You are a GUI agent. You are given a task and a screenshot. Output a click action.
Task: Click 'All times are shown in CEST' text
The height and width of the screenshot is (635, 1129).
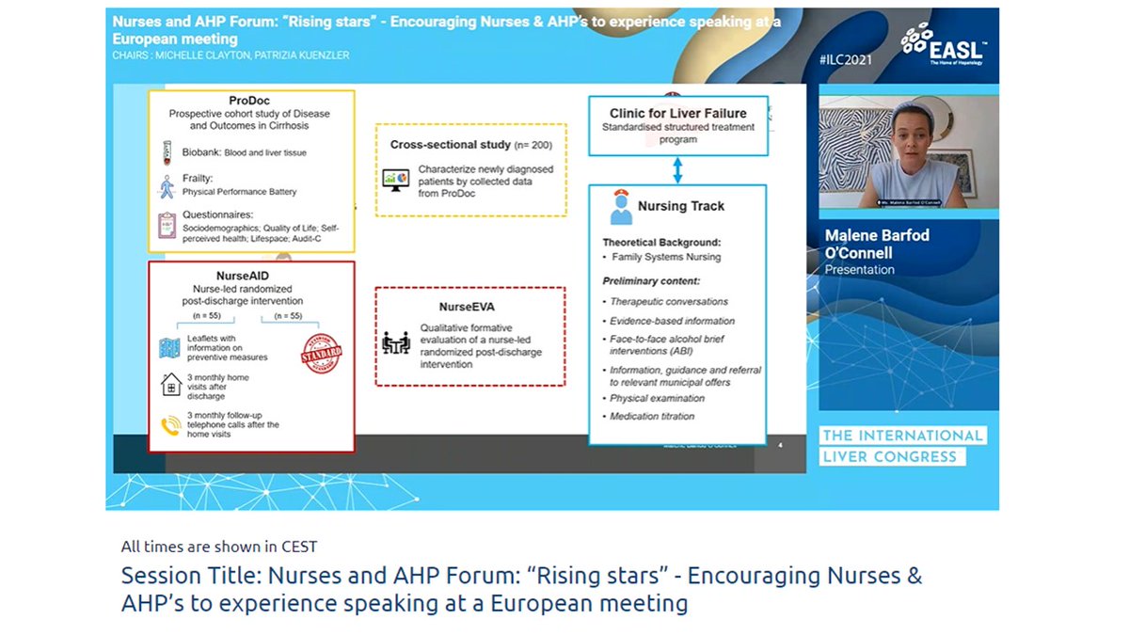[x=218, y=547]
